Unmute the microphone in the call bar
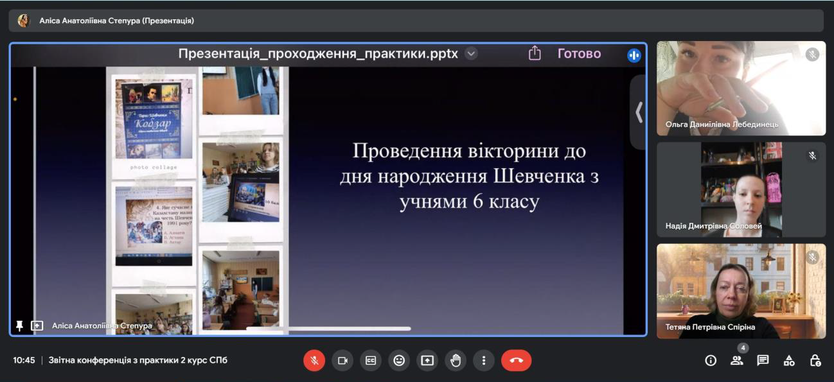 pos(314,361)
